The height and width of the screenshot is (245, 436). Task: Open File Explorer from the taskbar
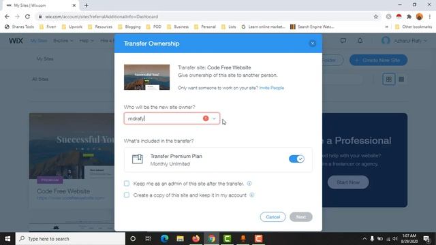[180, 239]
